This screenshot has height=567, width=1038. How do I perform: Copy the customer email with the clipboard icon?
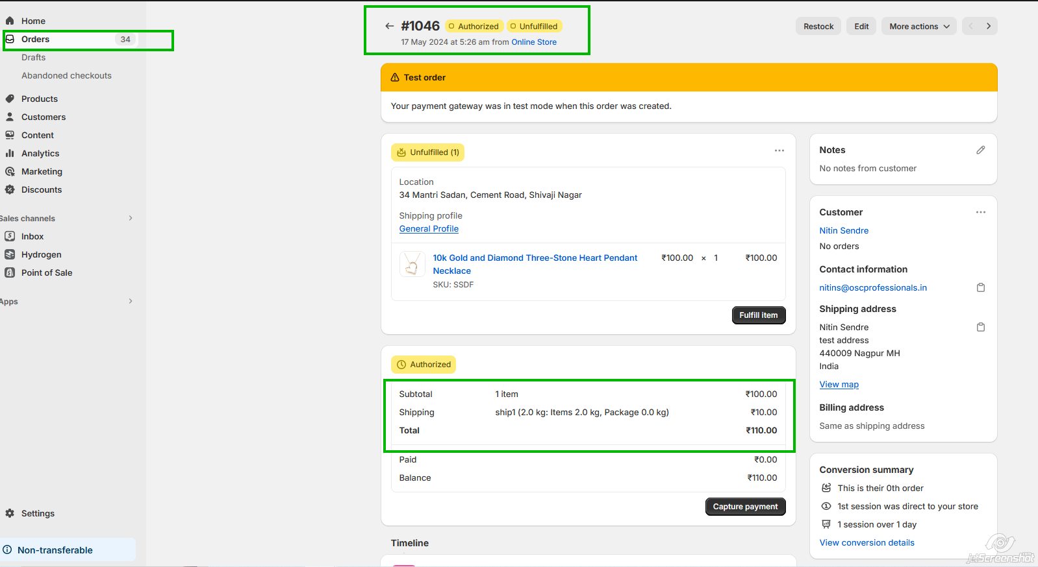pos(980,287)
